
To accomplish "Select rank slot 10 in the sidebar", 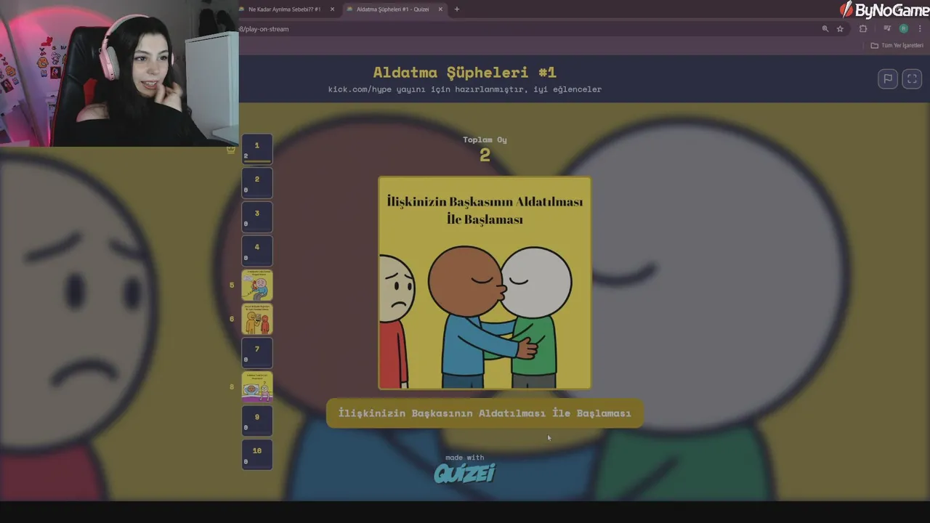I will click(x=257, y=455).
